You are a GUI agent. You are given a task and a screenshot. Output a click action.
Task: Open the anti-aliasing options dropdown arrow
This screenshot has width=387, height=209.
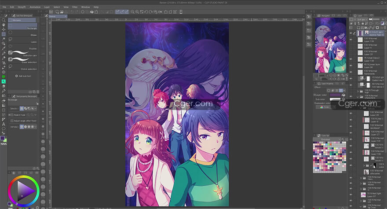tap(36, 127)
